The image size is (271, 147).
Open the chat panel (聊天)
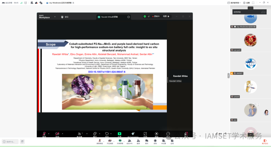click(x=147, y=141)
